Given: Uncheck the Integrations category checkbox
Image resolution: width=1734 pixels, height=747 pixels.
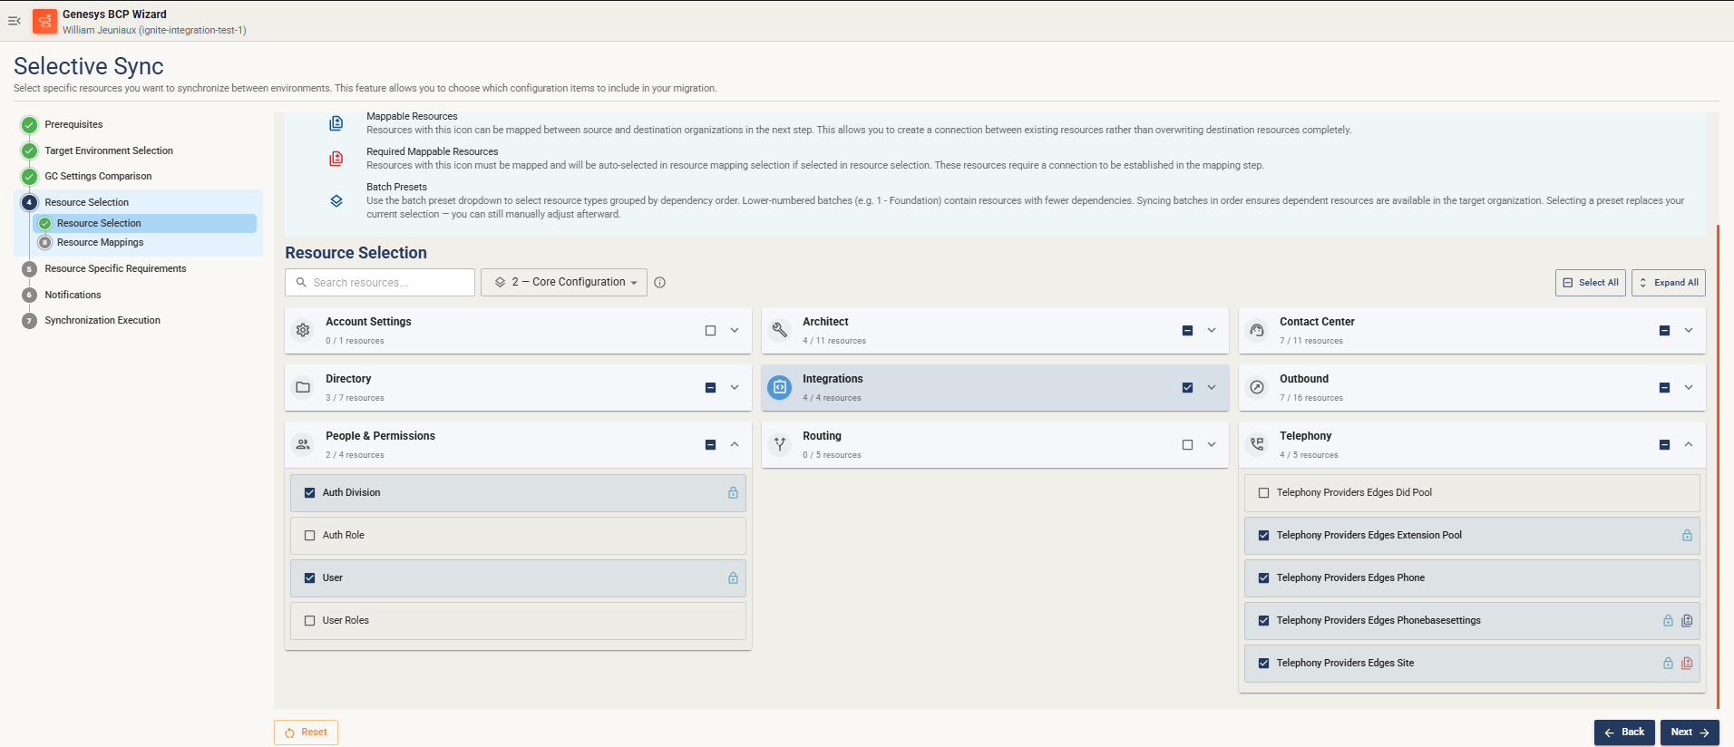Looking at the screenshot, I should click(x=1187, y=388).
